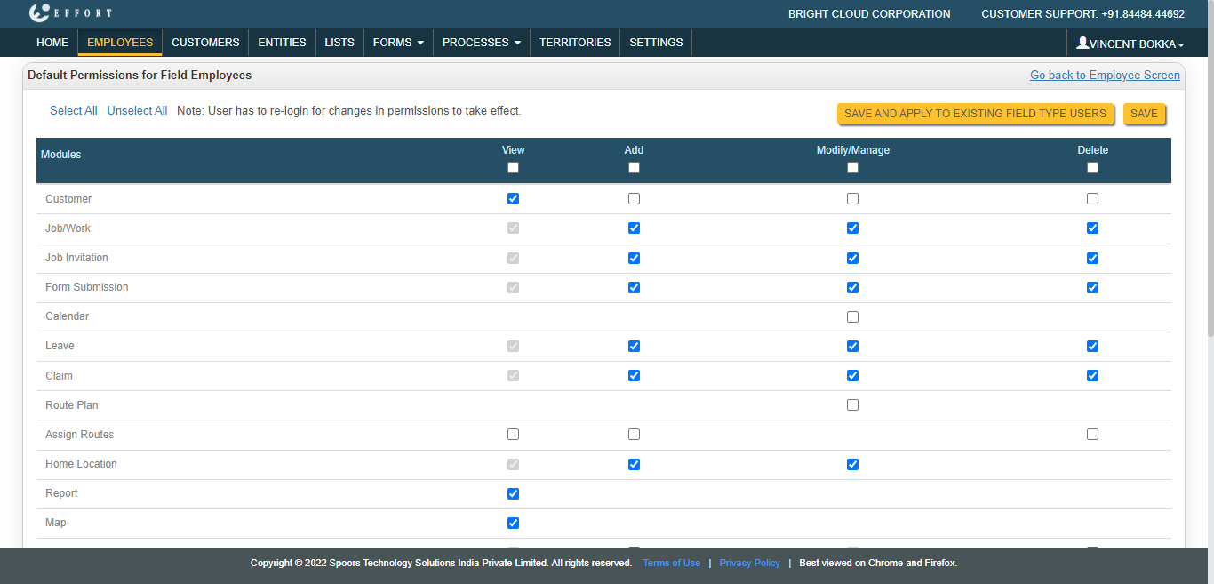Uncheck Leave Add permission checkbox

[634, 346]
